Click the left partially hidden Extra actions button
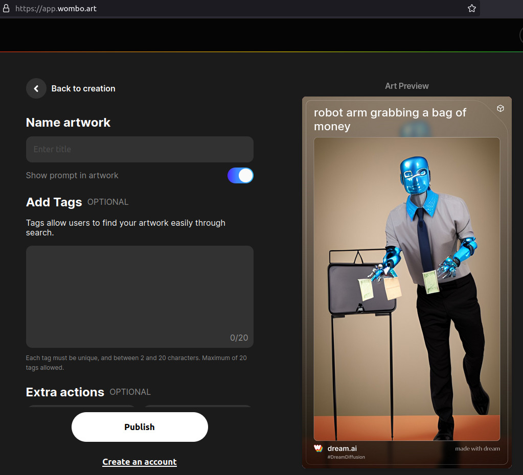 pos(81,407)
